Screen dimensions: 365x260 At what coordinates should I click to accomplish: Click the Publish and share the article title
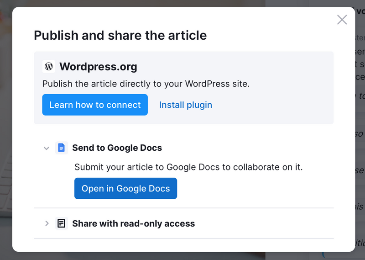(x=120, y=36)
